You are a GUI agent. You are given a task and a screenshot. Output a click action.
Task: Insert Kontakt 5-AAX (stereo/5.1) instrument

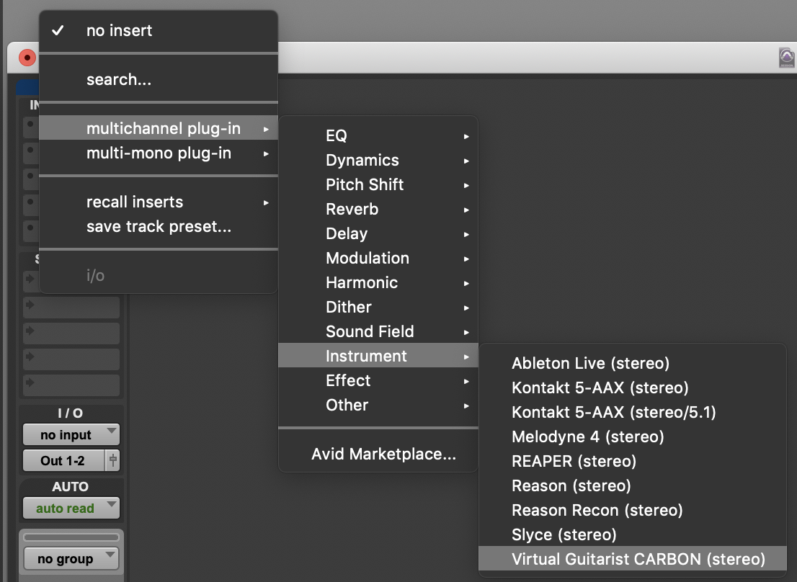click(x=633, y=411)
